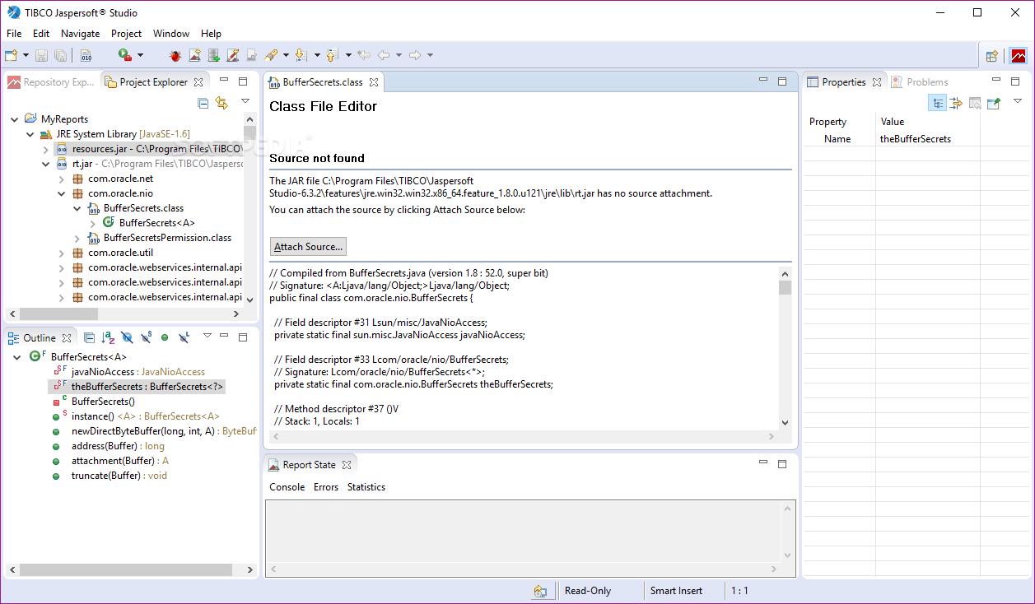Restore default value icon in Properties
The height and width of the screenshot is (604, 1035).
tap(975, 103)
